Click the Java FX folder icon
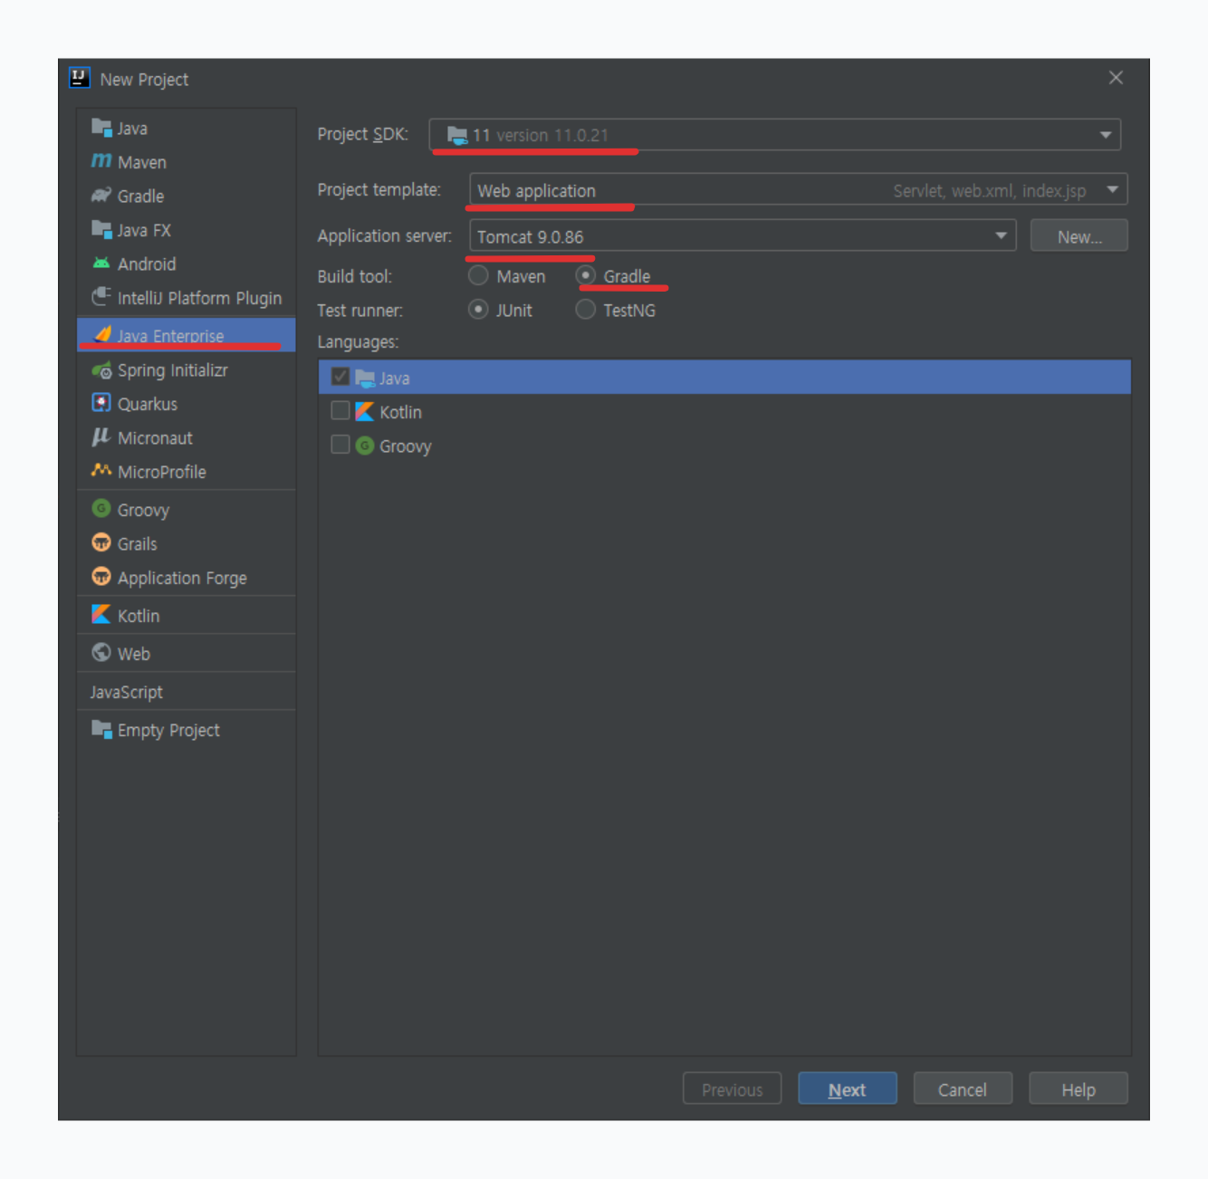Viewport: 1208px width, 1179px height. (101, 229)
